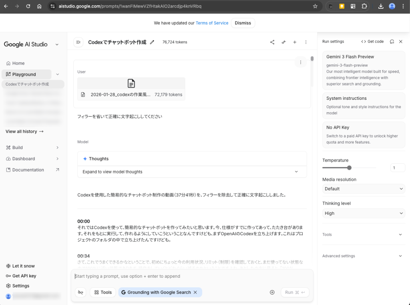Screen dimensions: 410x305
Task: Open Media resolution dropdown
Action: point(364,189)
